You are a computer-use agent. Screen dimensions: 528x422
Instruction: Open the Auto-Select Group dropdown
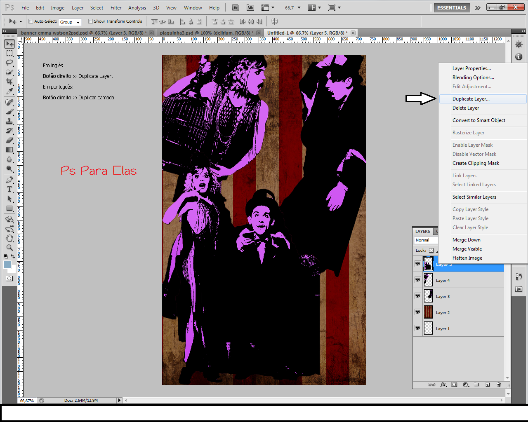(70, 22)
